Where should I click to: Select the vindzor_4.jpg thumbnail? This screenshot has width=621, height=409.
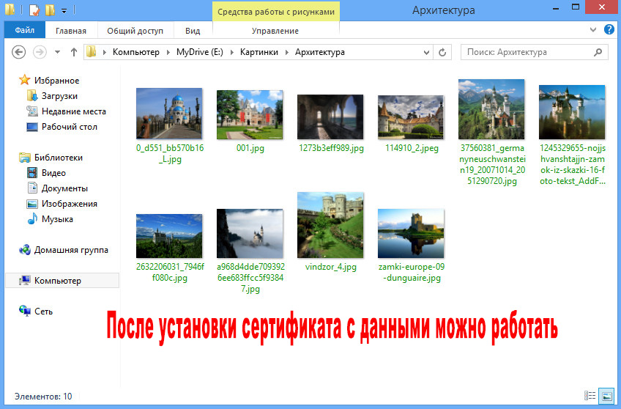(x=330, y=225)
